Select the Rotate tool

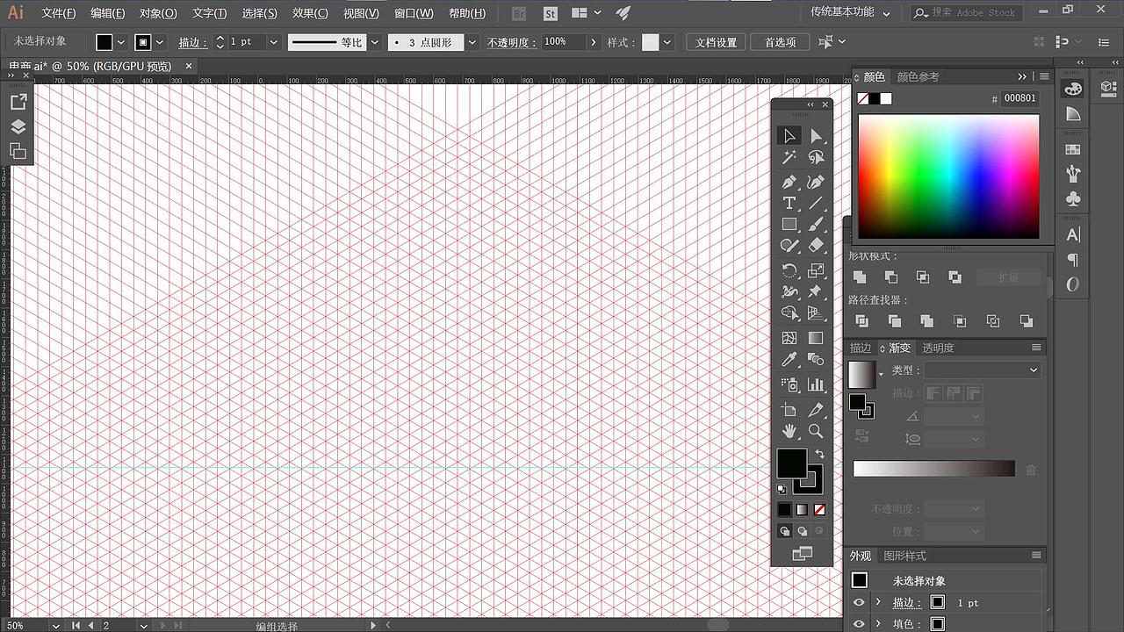[x=789, y=270]
